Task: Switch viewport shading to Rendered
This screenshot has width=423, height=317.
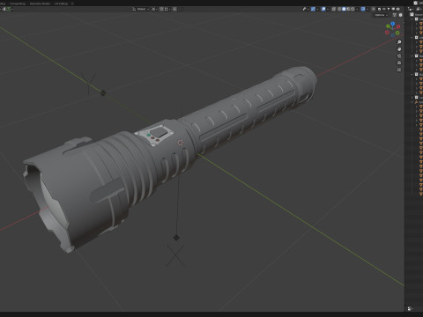Action: pos(352,9)
